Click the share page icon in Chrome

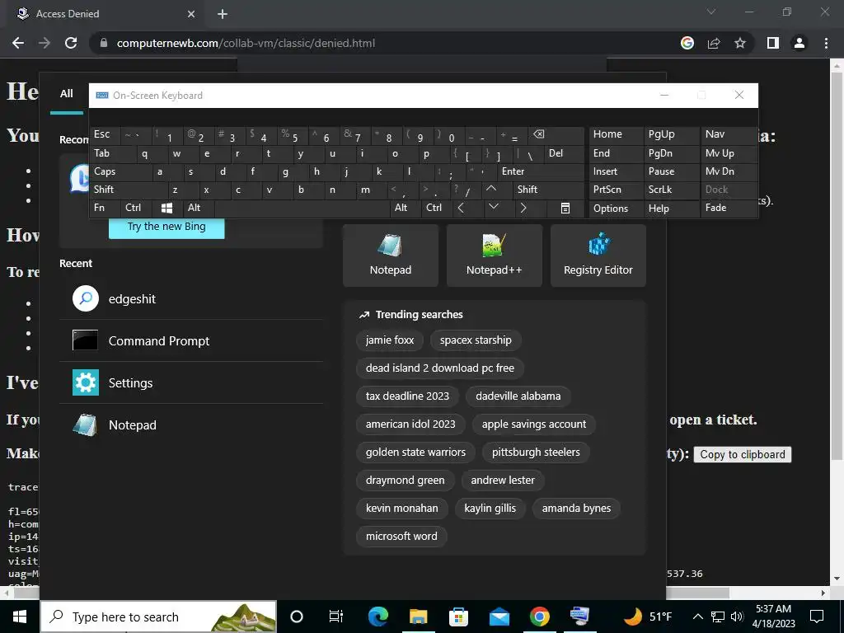pyautogui.click(x=714, y=43)
